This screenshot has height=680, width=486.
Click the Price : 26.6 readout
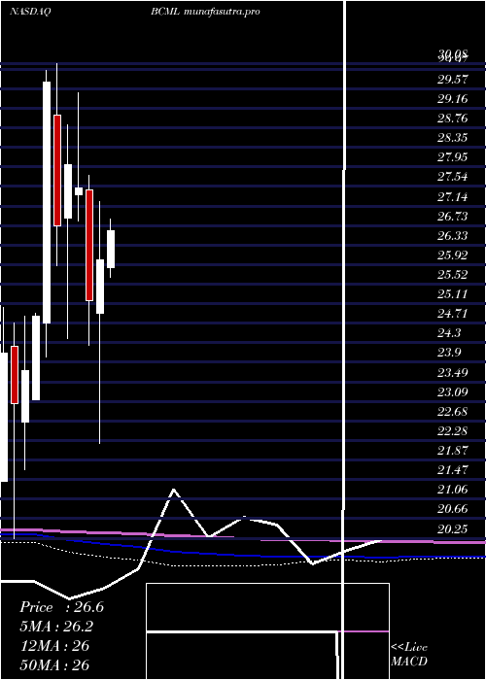pos(61,607)
